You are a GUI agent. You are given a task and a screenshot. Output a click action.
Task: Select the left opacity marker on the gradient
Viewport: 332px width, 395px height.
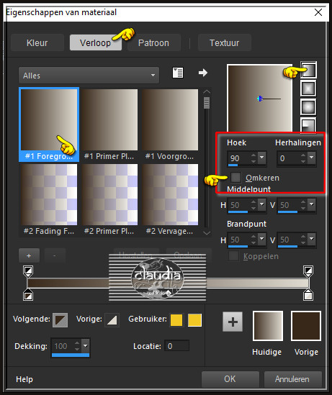coord(28,271)
